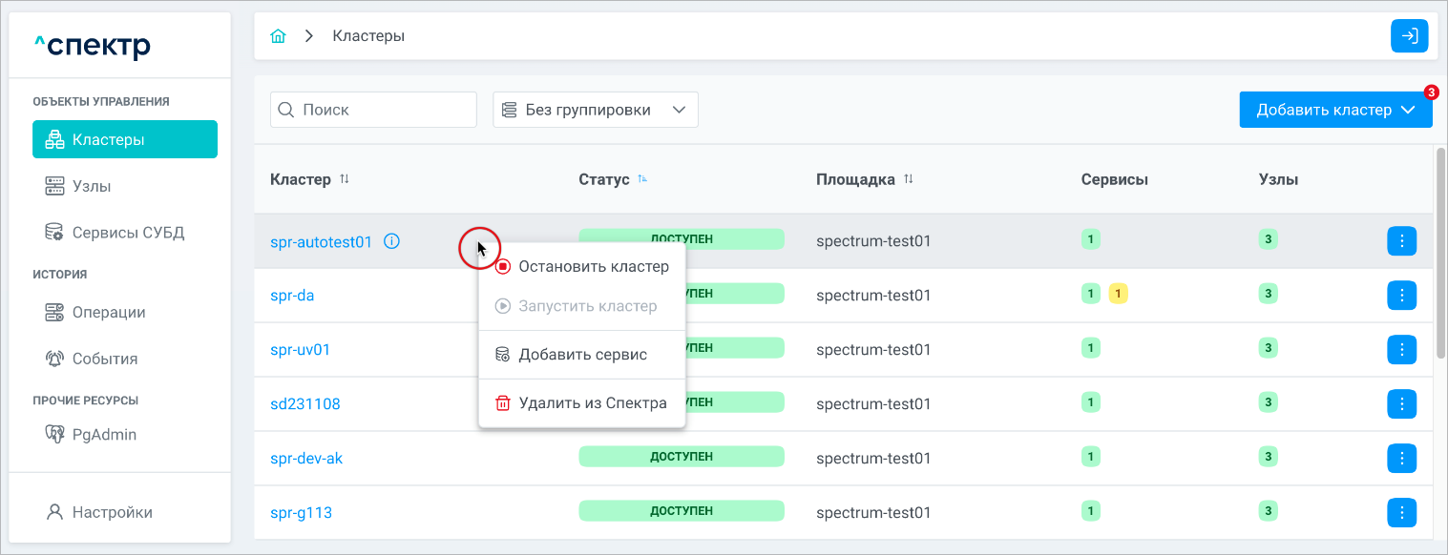The height and width of the screenshot is (555, 1448).
Task: Open the spr-dev-ak cluster link
Action: click(x=306, y=459)
